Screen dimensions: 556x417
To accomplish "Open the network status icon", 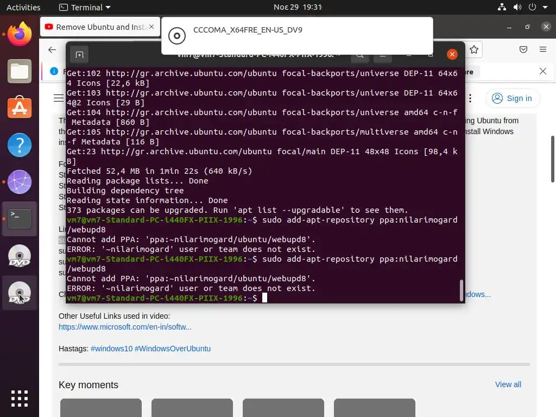I will click(x=502, y=7).
